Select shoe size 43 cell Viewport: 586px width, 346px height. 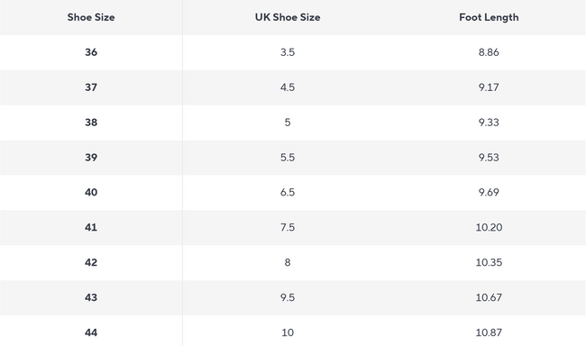[91, 297]
